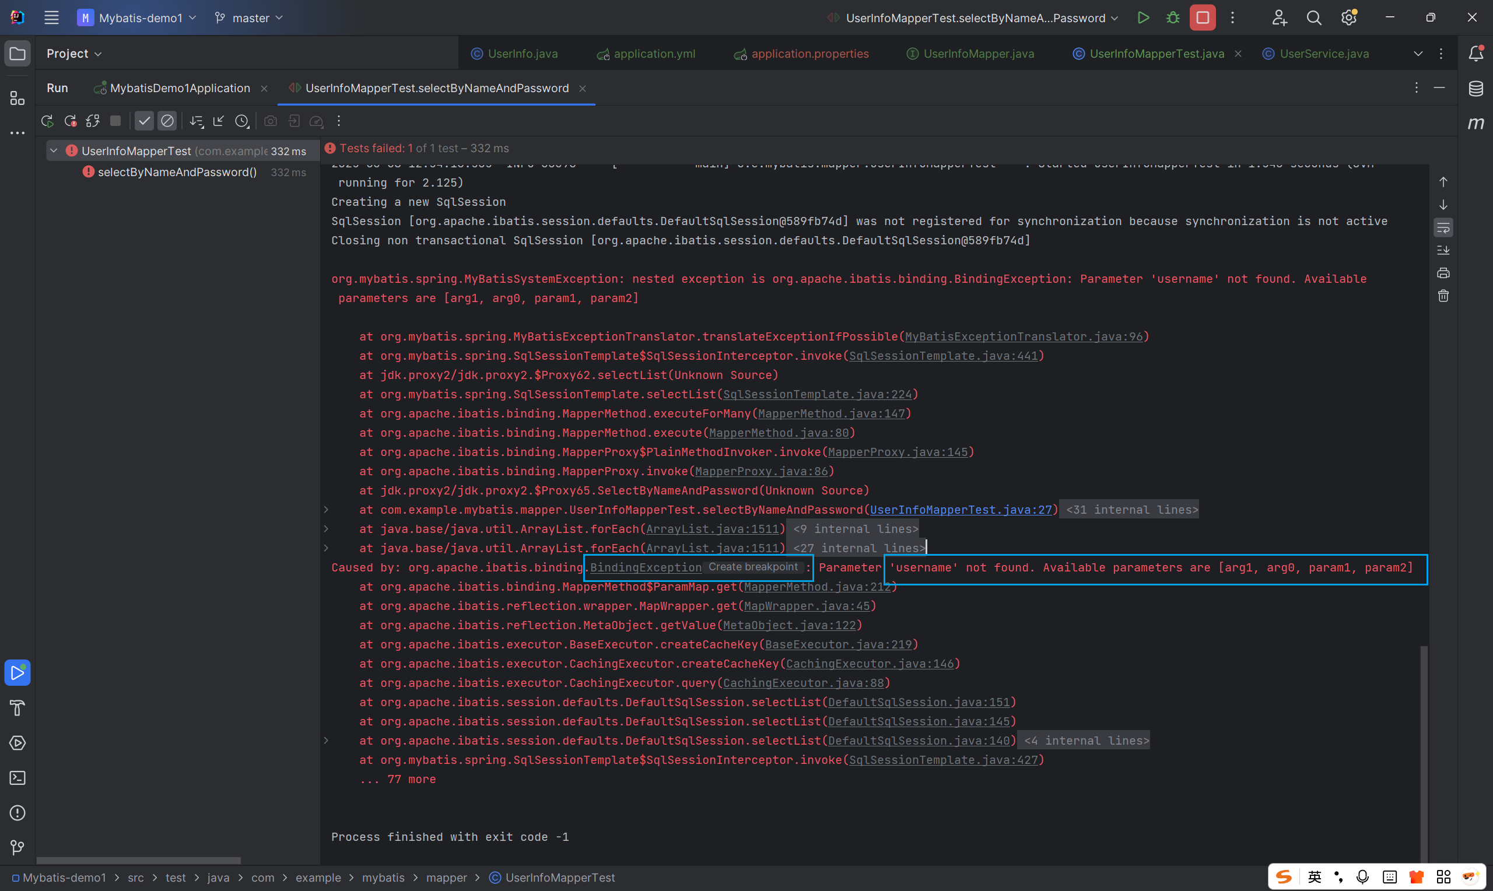Open test history clock icon
The image size is (1493, 891).
[242, 121]
